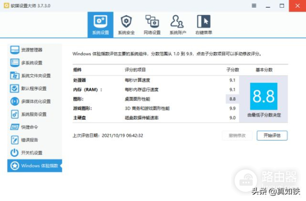The width and height of the screenshot is (306, 201).
Task: Click the 子分数 column header
Action: click(x=233, y=70)
